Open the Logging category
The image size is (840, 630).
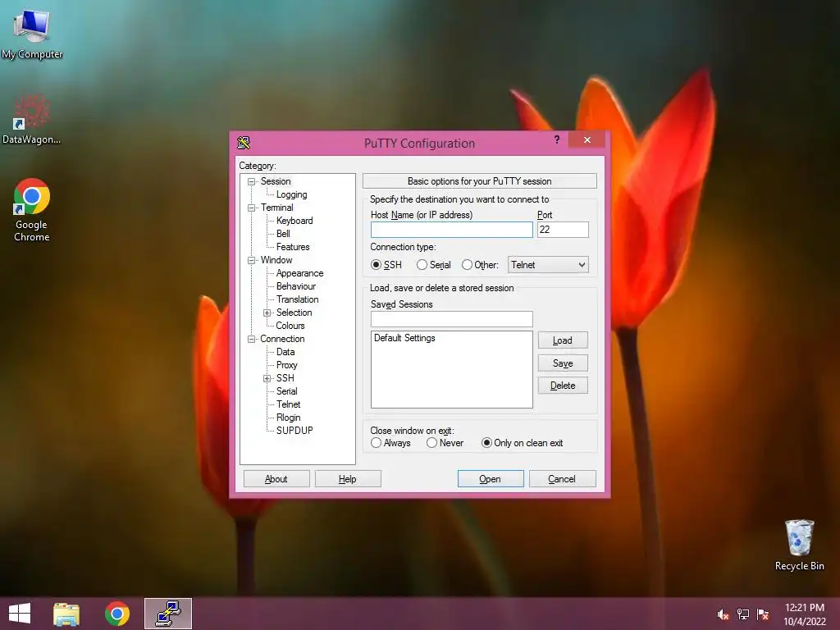click(291, 194)
